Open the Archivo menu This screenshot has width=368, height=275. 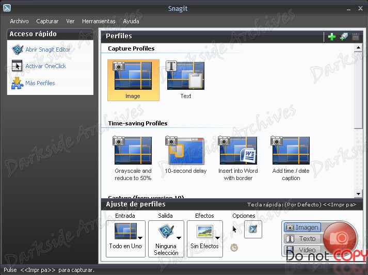[19, 21]
